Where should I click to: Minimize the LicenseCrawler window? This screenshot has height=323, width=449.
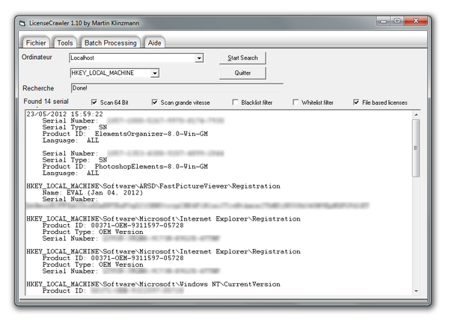(384, 21)
